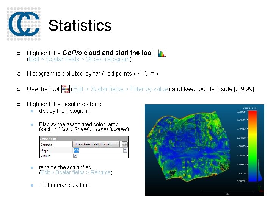Click the Current label in Color Scale panel
This screenshot has width=273, height=204.
pos(47,144)
